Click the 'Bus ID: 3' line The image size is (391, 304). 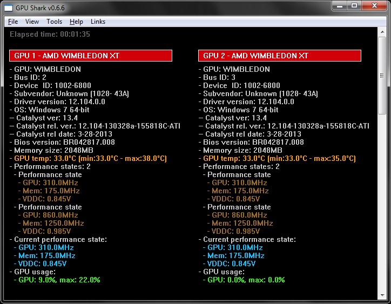[217, 77]
